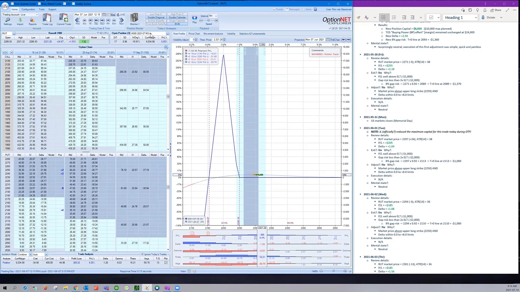
Task: Uncheck Ignore Today's Trades
Action: [142, 254]
